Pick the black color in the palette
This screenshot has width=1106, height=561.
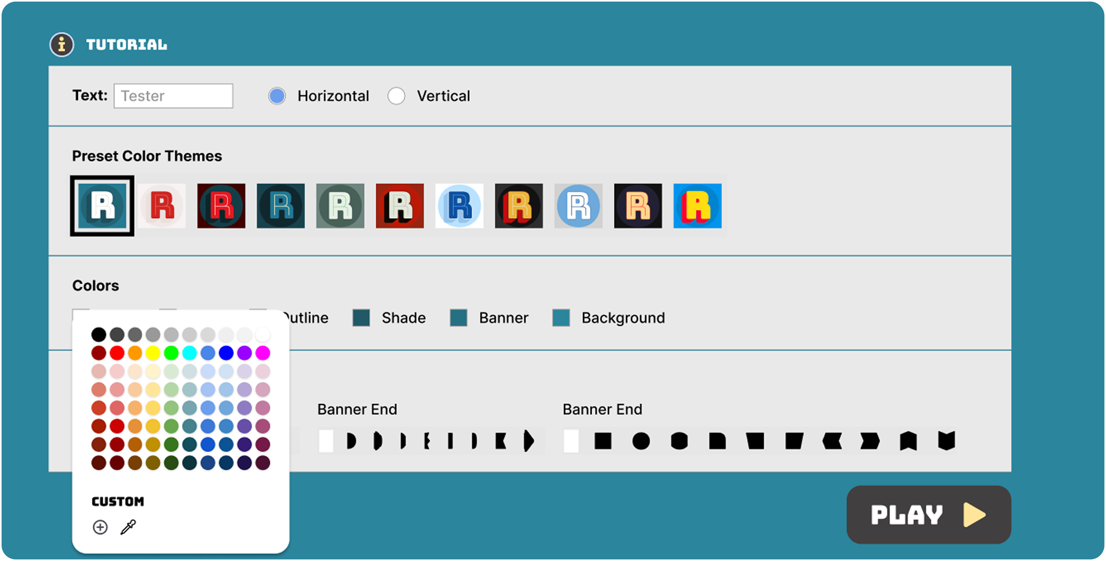pos(99,334)
